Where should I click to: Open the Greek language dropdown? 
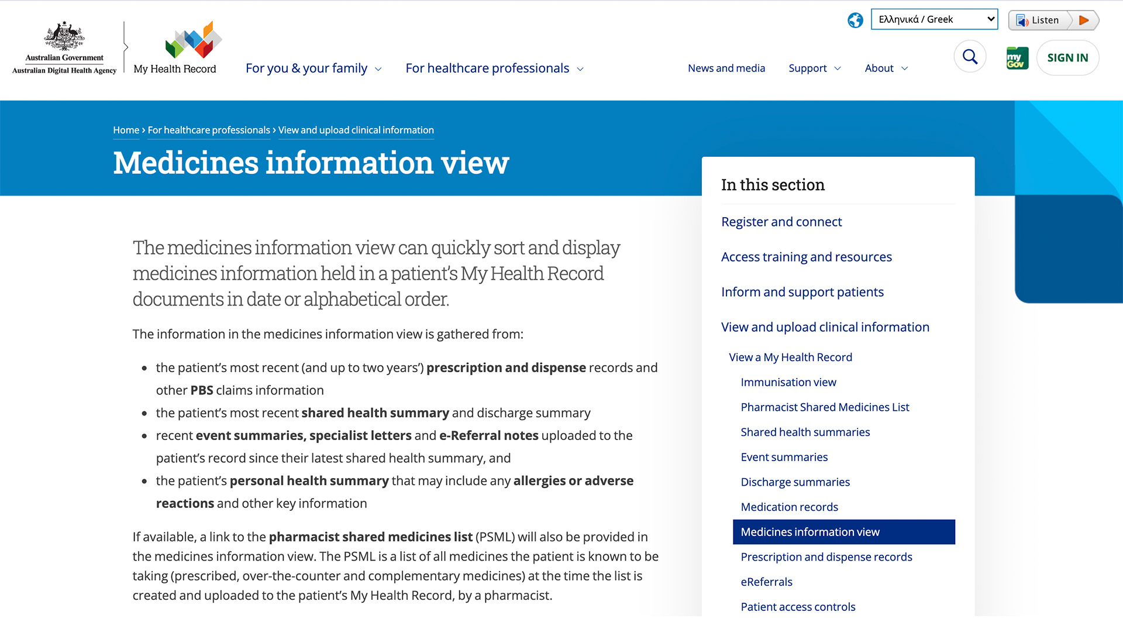tap(934, 19)
